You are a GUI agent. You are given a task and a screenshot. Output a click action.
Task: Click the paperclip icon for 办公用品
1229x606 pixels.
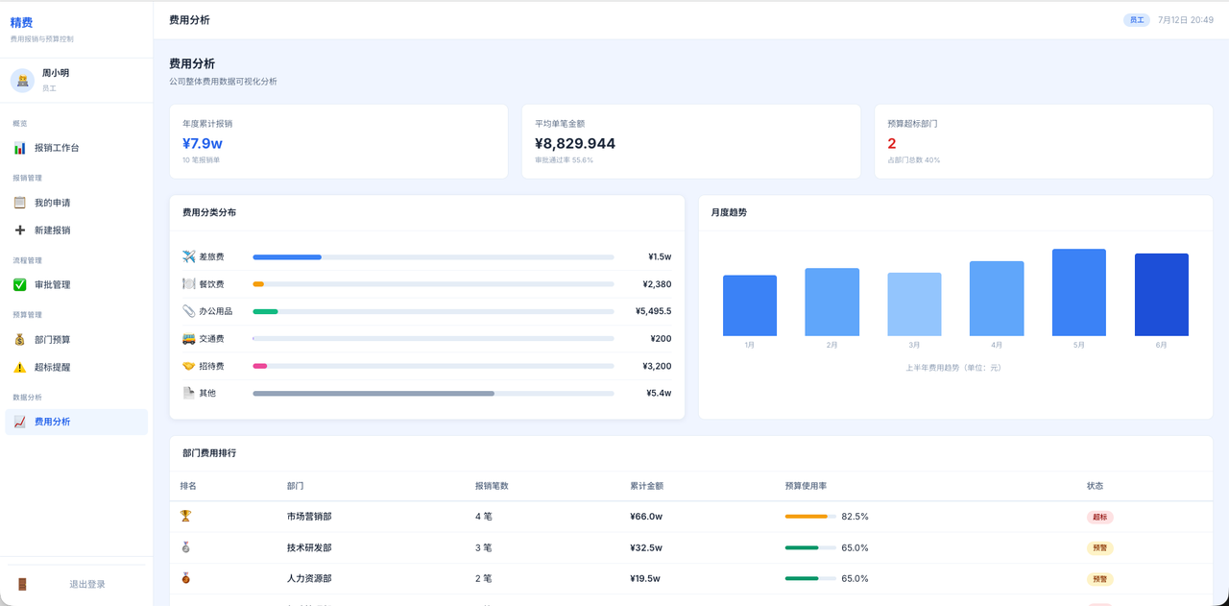pyautogui.click(x=188, y=311)
